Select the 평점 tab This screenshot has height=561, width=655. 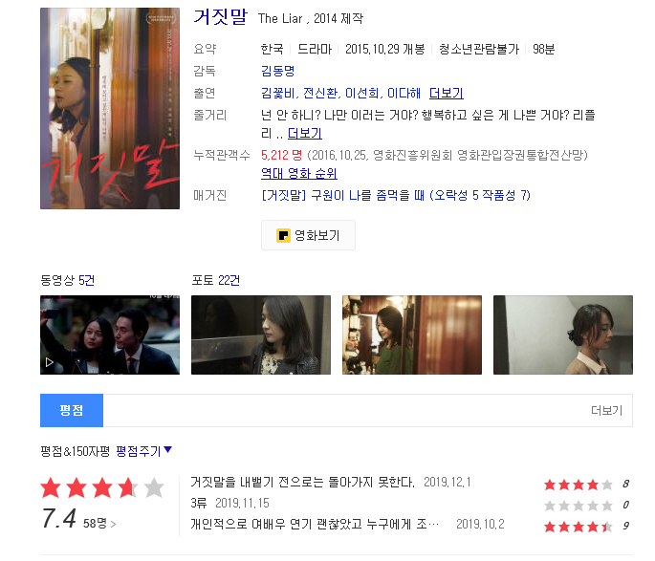tap(72, 410)
